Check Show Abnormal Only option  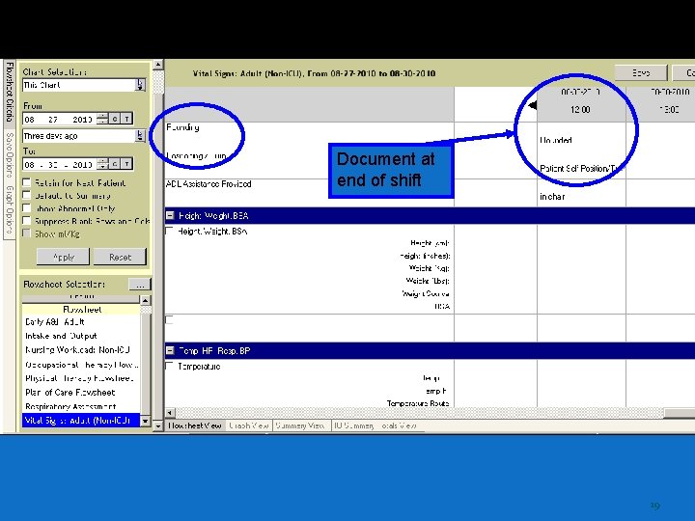(27, 207)
